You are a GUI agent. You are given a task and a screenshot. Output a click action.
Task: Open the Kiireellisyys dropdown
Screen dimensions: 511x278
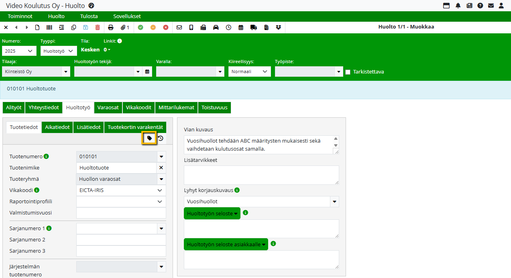point(249,72)
